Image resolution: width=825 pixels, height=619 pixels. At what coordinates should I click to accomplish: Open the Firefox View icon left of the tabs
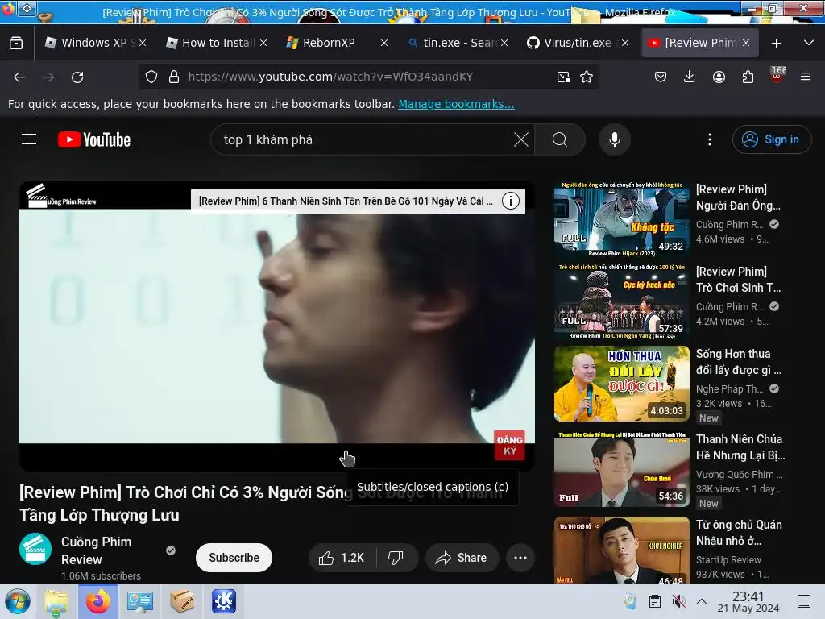[x=16, y=43]
